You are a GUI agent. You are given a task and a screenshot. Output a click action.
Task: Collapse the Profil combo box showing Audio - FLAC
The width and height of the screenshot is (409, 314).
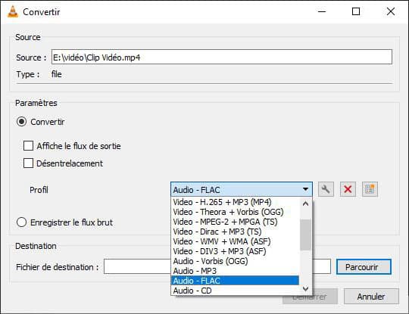tap(242, 189)
